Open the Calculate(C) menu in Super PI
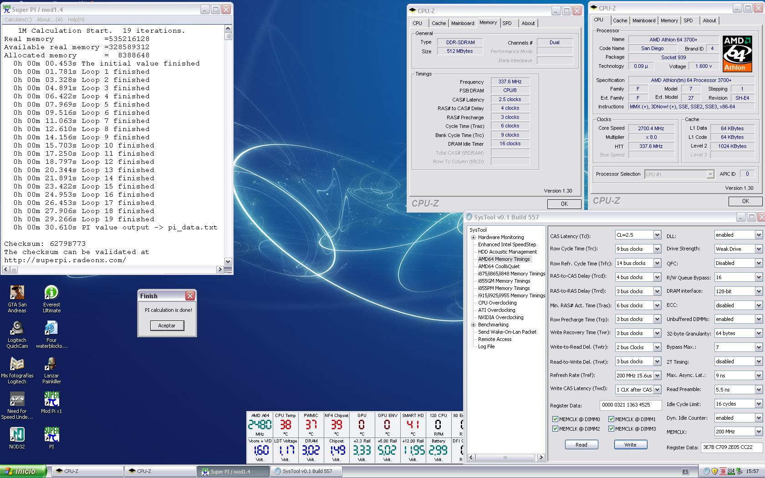The width and height of the screenshot is (765, 478). (x=18, y=20)
